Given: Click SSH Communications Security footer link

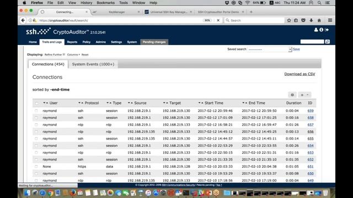Looking at the screenshot, I should [178, 185].
